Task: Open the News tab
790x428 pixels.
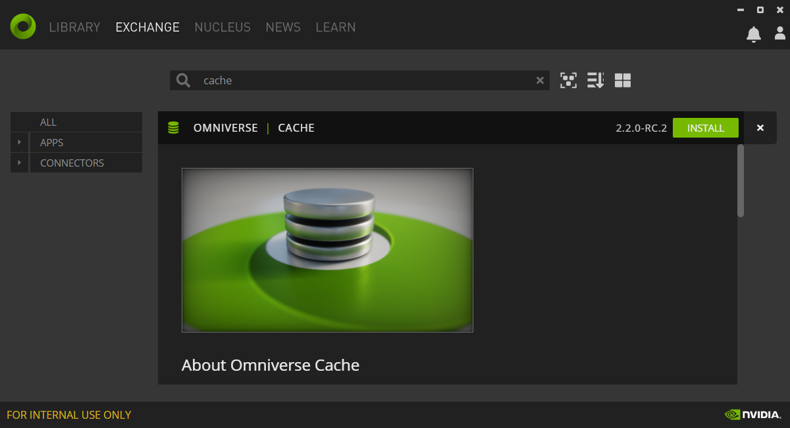Action: point(283,27)
